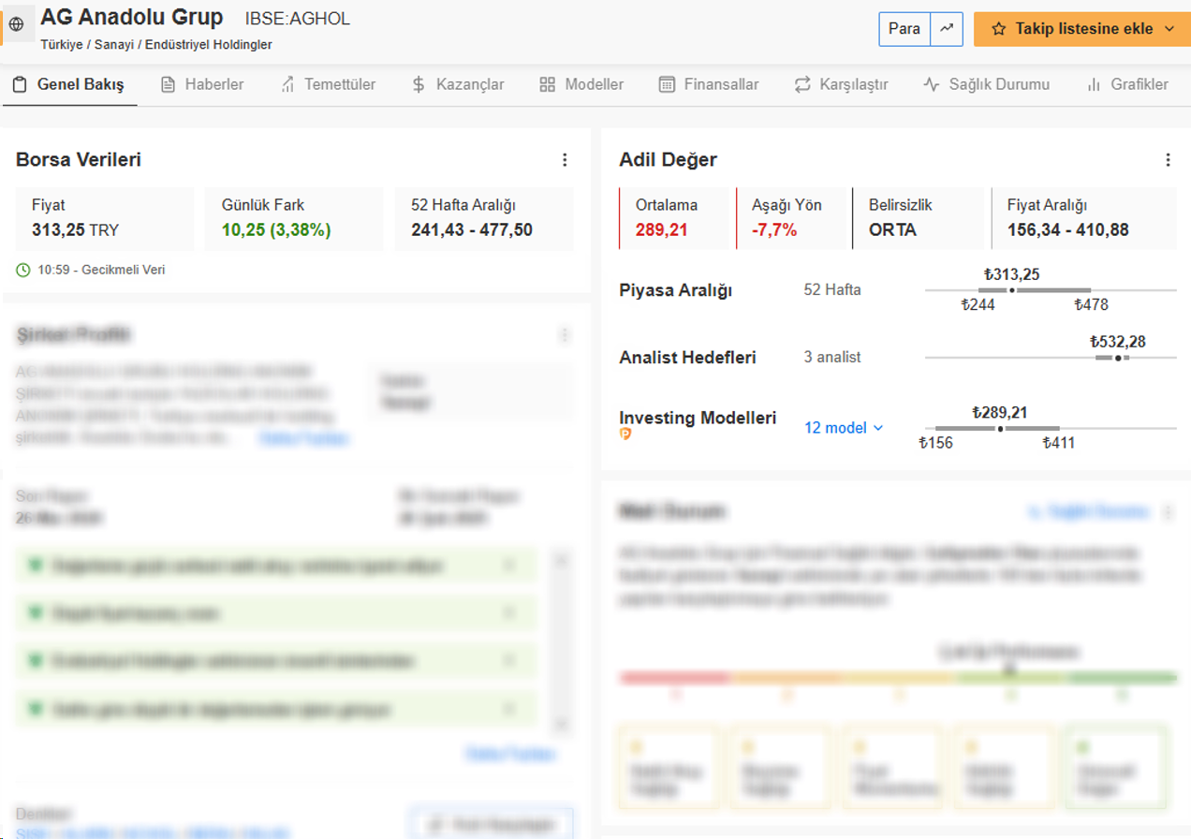The width and height of the screenshot is (1191, 839).
Task: Select the Karşılaştır tab
Action: (841, 84)
